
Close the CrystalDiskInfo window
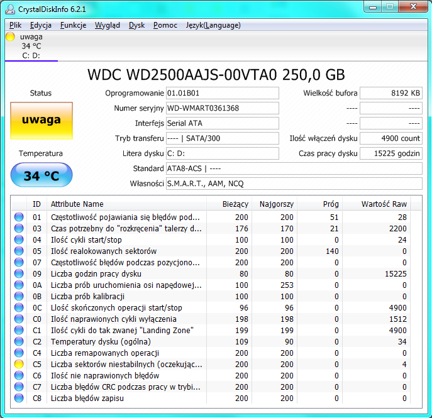coord(413,7)
